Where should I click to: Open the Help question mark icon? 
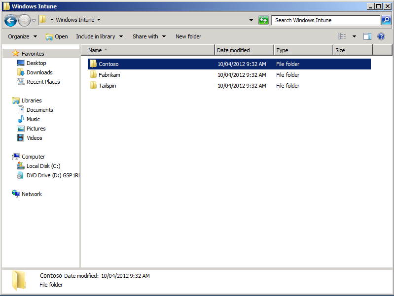point(381,36)
